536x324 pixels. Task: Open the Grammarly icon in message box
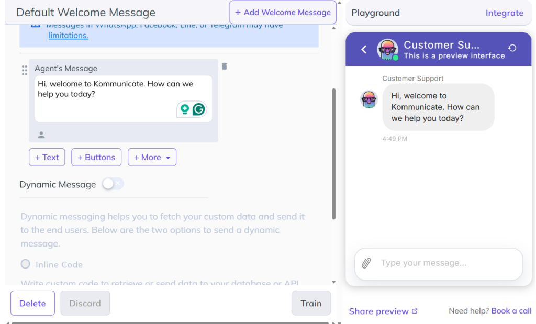coord(198,109)
